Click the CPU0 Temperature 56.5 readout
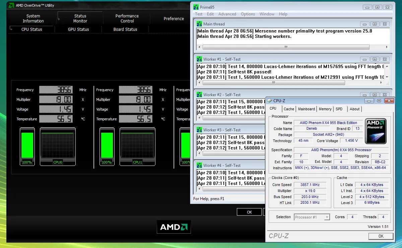The height and width of the screenshot is (248, 402). coord(56,119)
